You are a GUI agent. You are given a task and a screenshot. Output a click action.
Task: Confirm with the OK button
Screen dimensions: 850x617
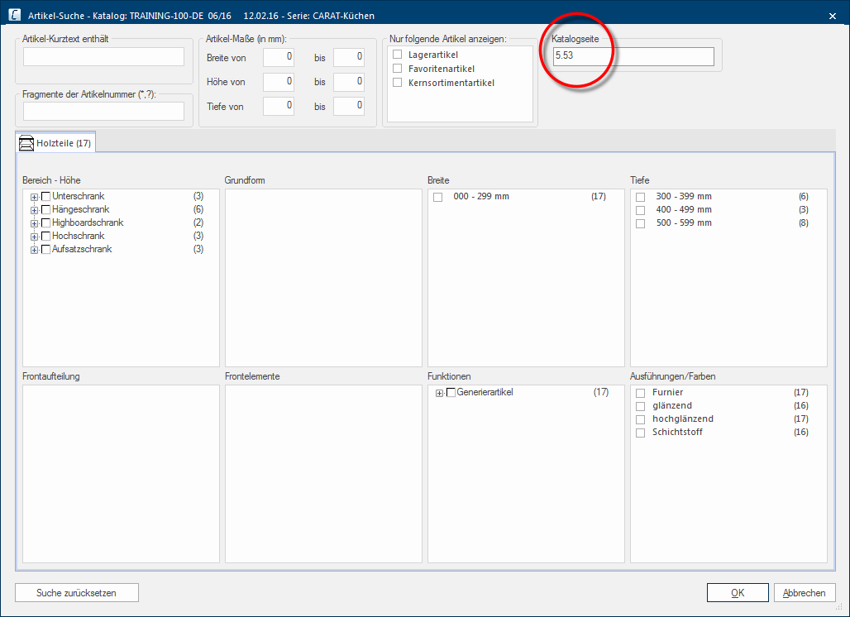738,593
